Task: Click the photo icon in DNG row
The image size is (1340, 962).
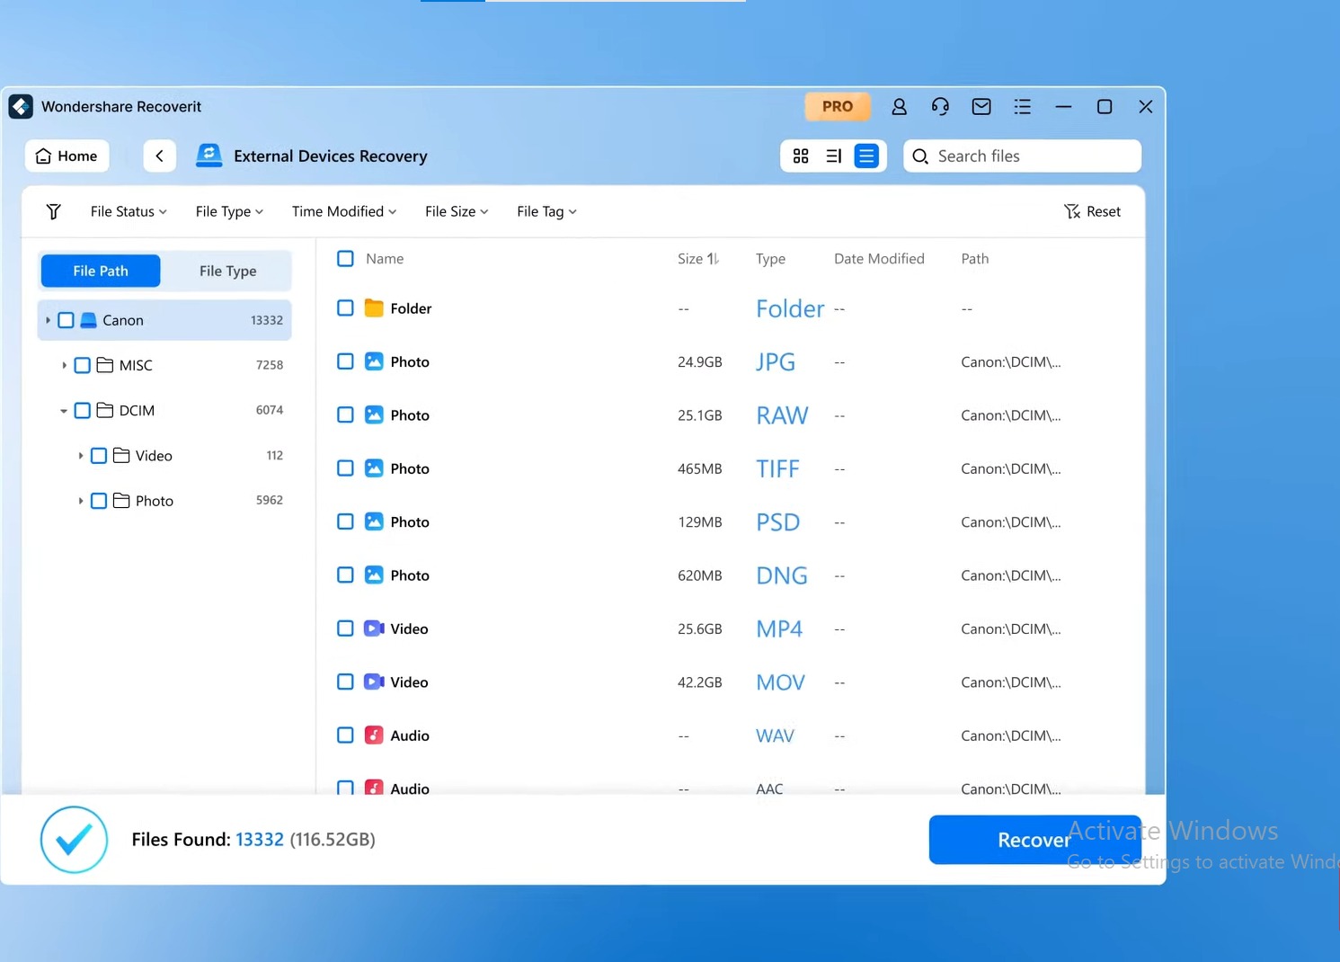Action: coord(374,575)
